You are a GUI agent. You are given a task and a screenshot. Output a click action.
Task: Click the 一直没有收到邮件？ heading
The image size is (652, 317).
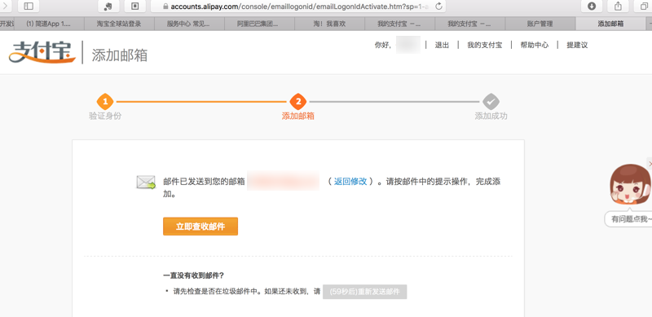(x=194, y=275)
